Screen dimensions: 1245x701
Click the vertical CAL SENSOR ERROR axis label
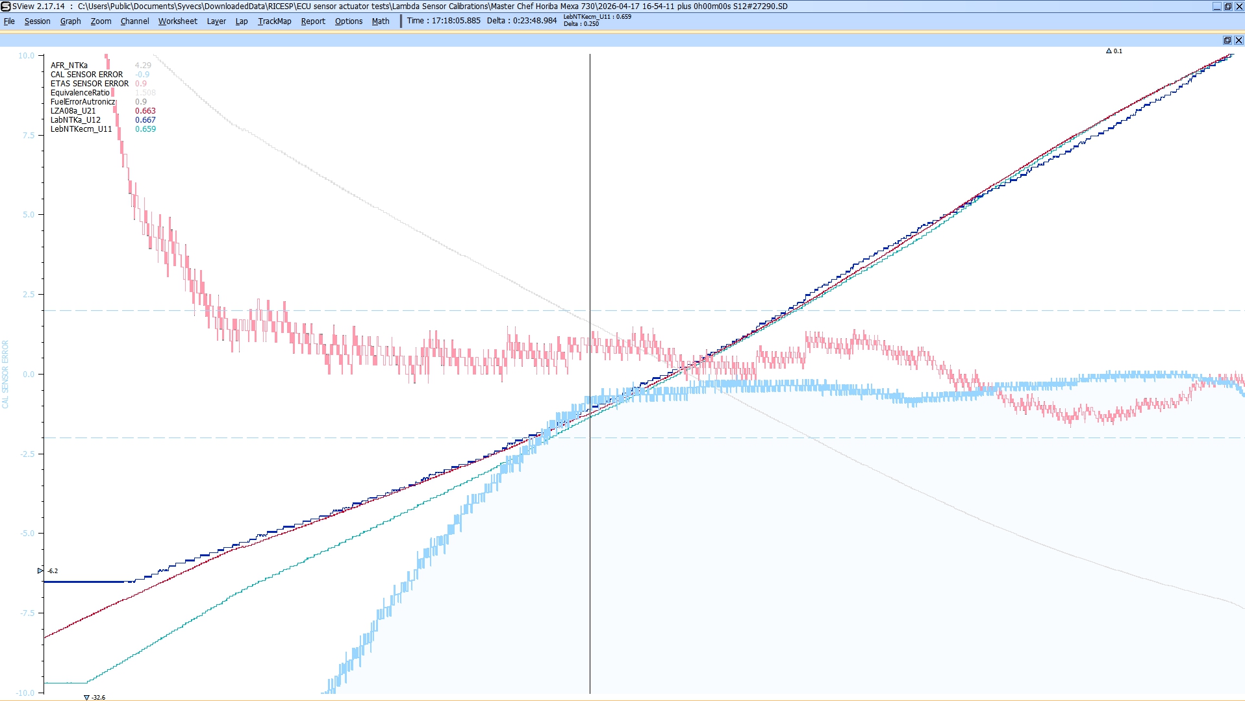coord(6,375)
